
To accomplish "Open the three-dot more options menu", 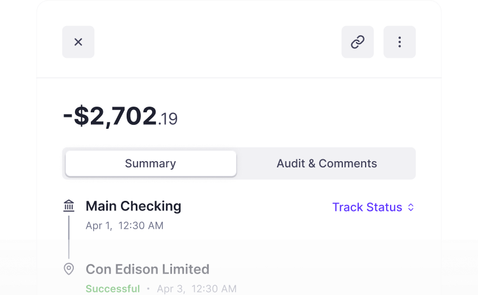I will [400, 42].
